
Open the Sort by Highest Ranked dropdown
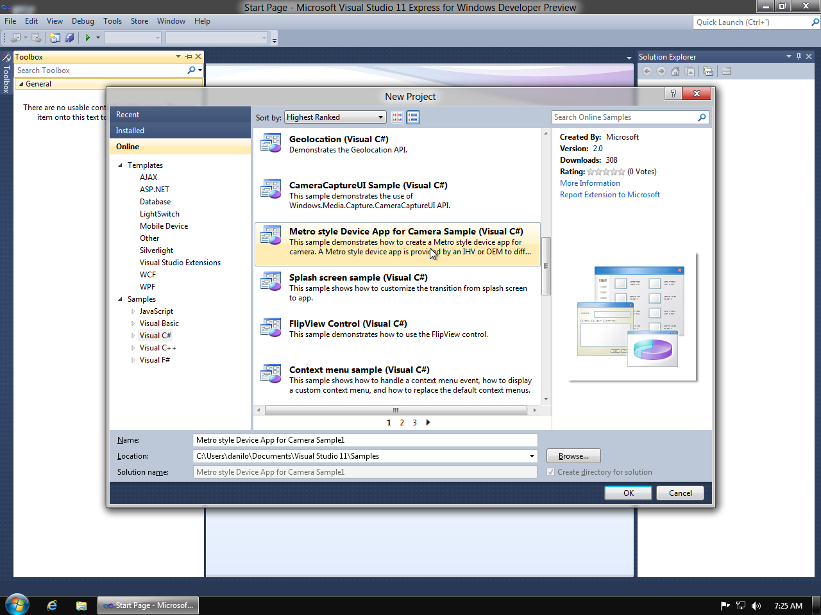coord(335,117)
